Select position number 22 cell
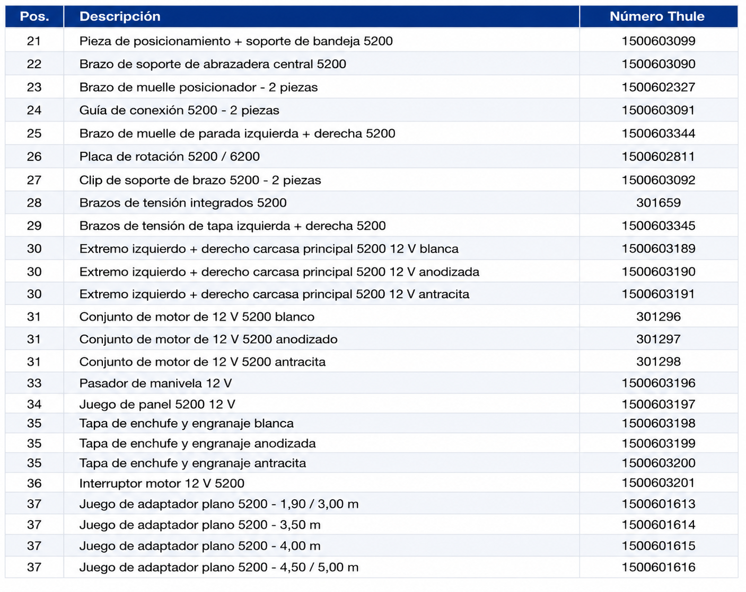Screen dimensions: 746x592 (34, 64)
